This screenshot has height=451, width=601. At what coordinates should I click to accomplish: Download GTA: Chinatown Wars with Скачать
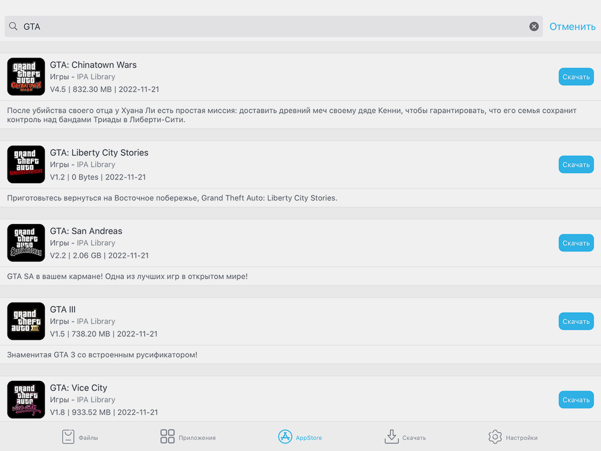point(576,77)
